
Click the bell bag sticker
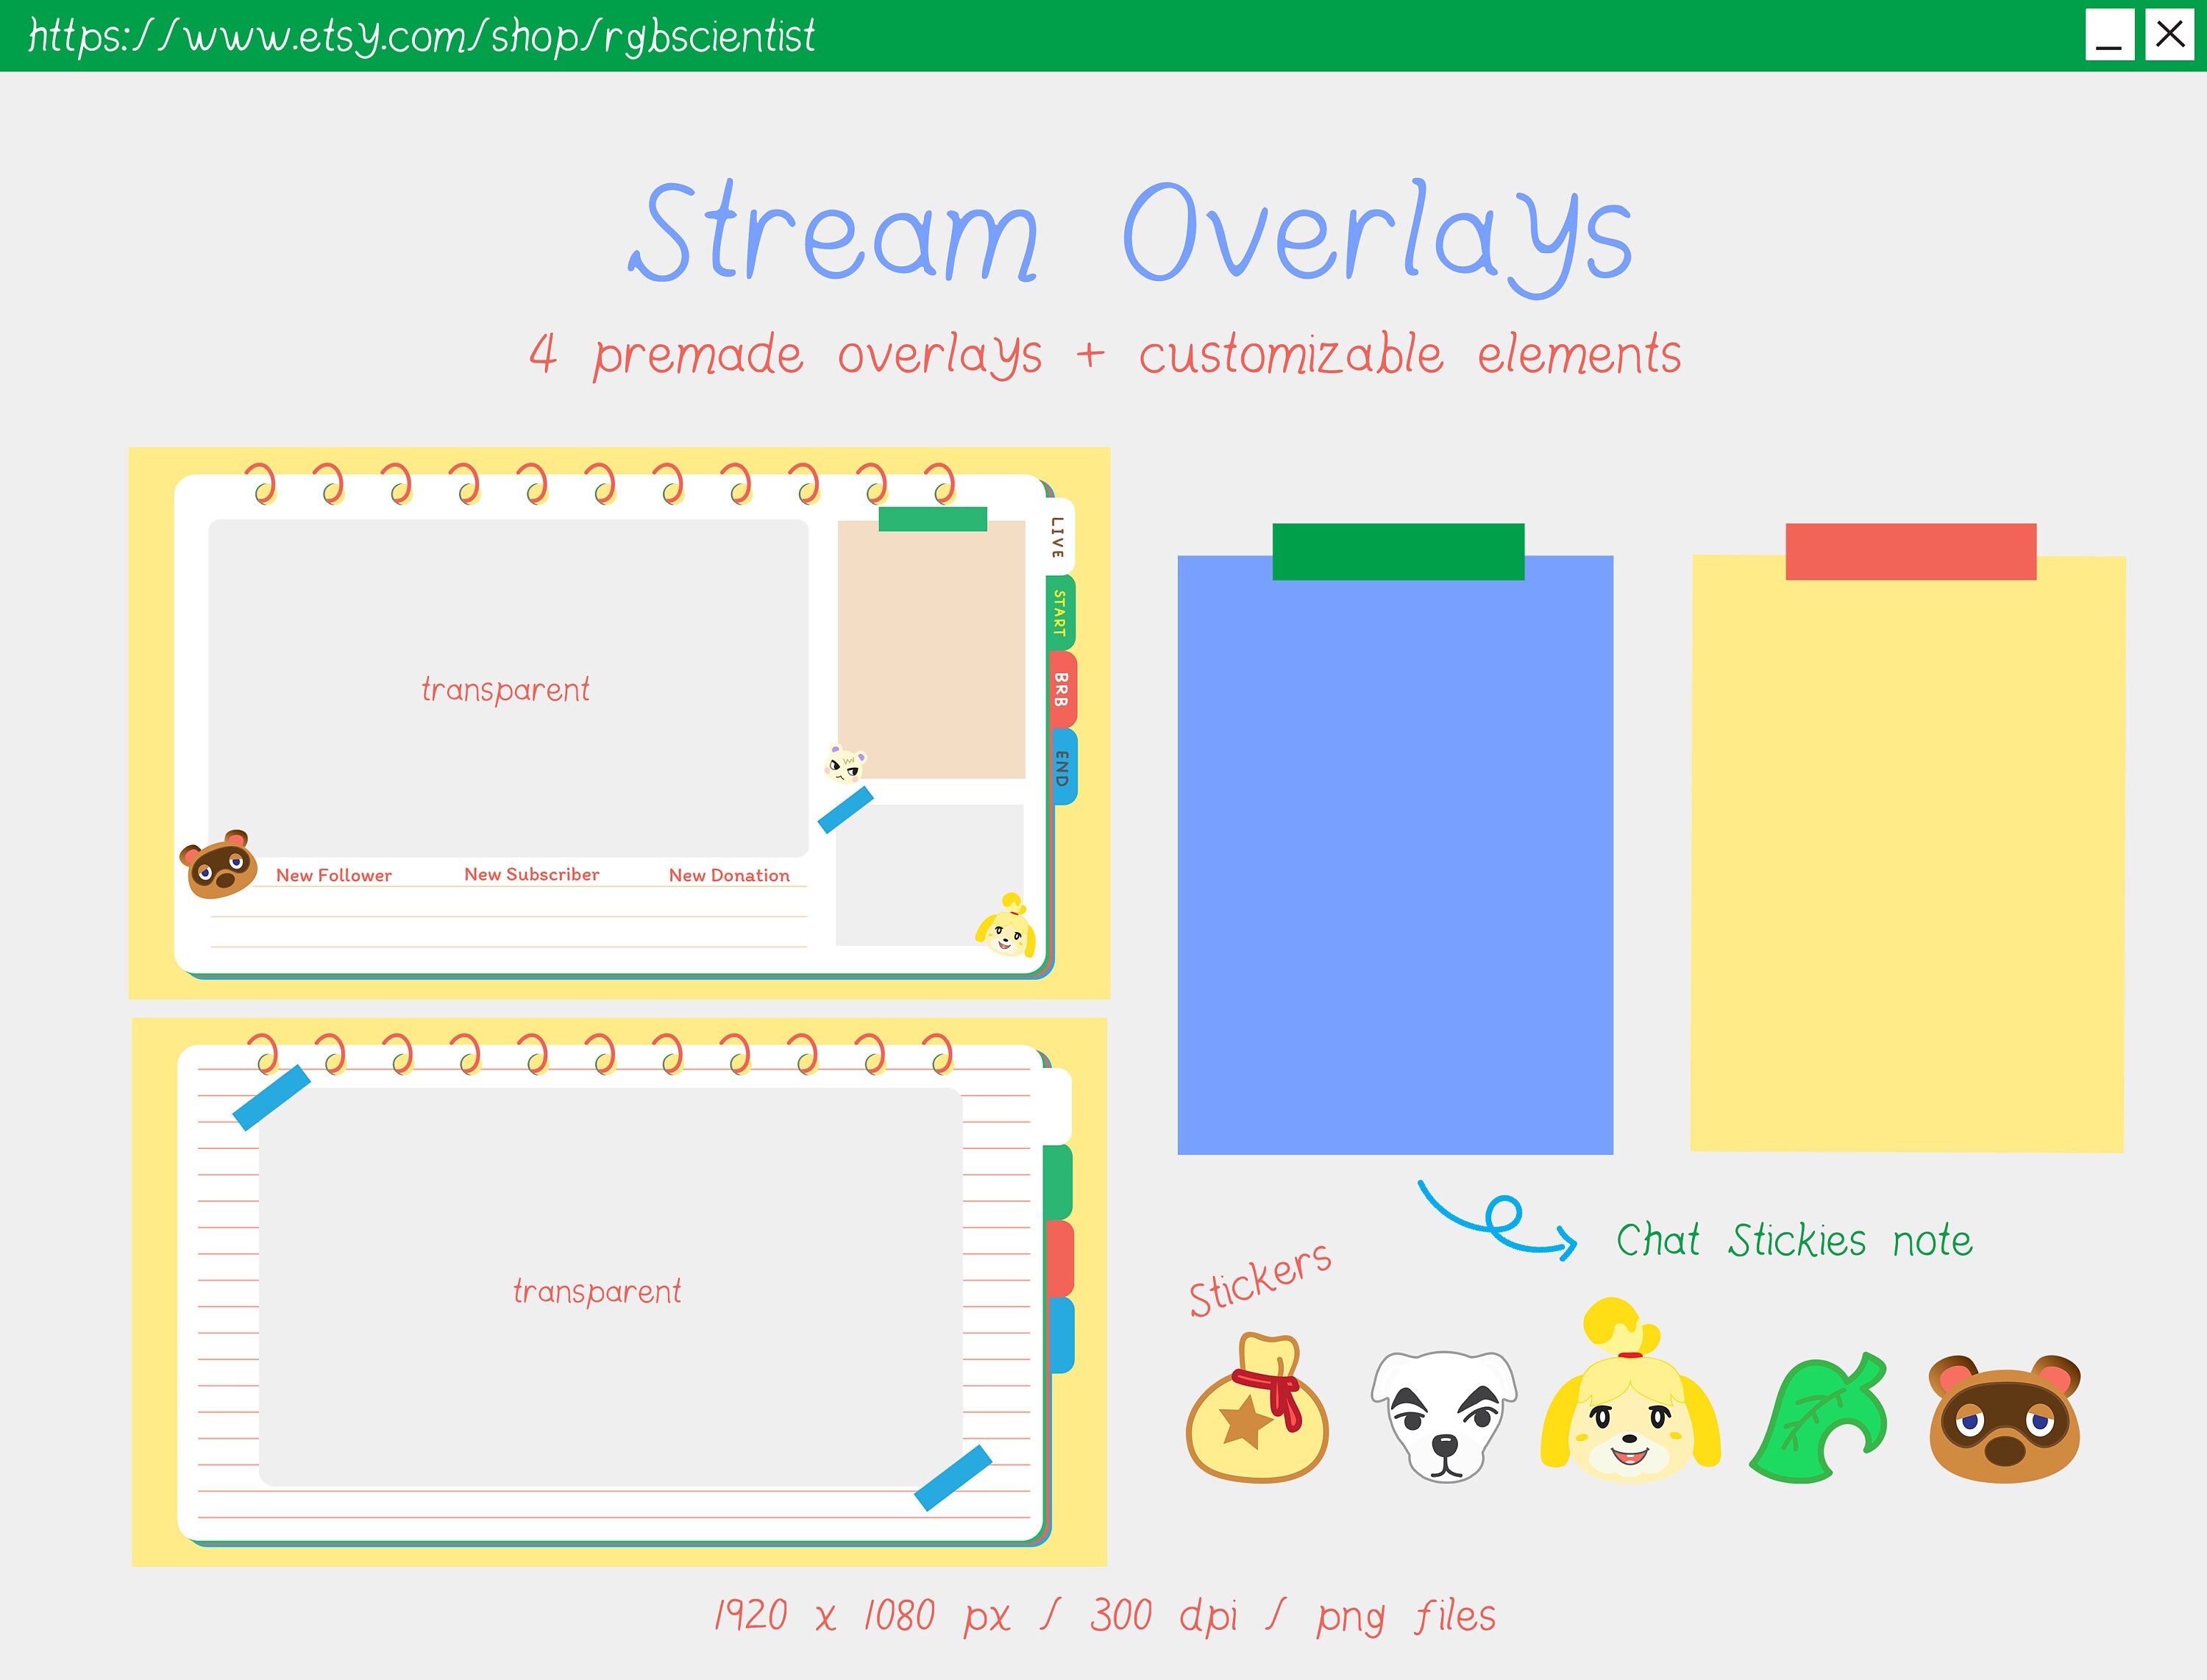pyautogui.click(x=1257, y=1407)
